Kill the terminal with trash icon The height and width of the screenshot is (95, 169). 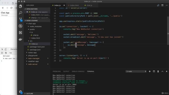click(158, 72)
